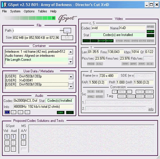
Task: Click the Targ 4:3 button
Action: 140,92
